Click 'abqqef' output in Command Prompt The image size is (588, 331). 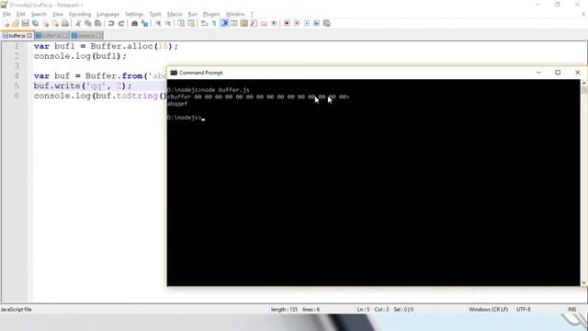pos(177,104)
